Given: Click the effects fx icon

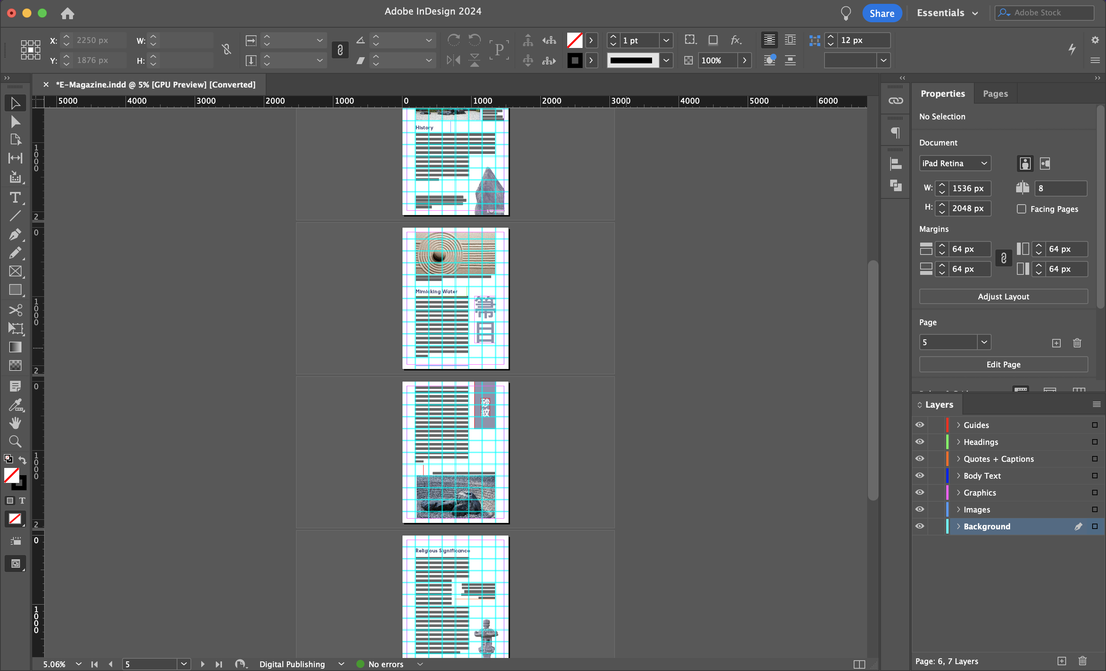Looking at the screenshot, I should pyautogui.click(x=736, y=40).
